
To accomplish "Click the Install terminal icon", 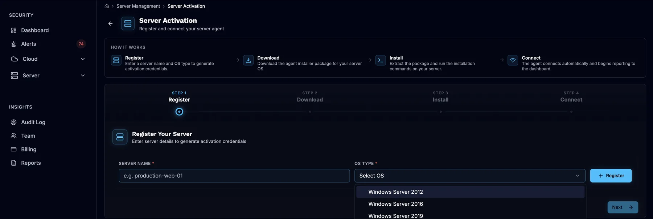I will coord(381,60).
